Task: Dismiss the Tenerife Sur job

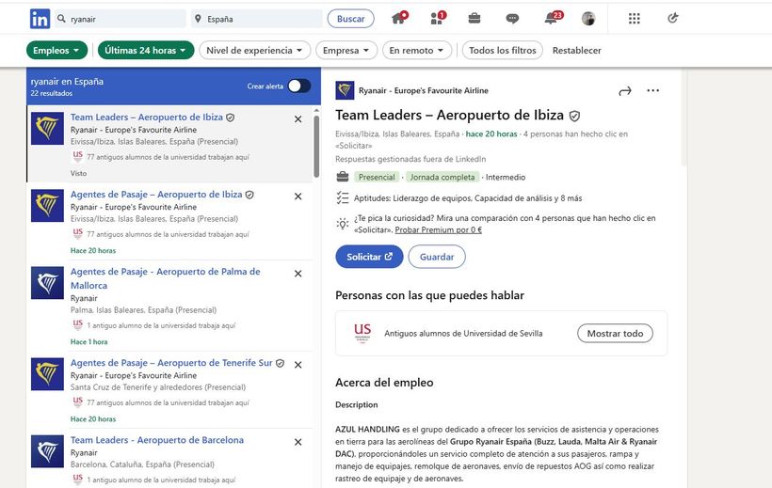Action: (298, 365)
